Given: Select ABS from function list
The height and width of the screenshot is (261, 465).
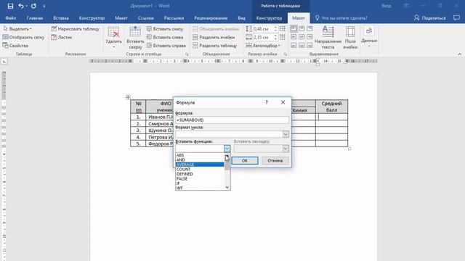Looking at the screenshot, I should point(200,155).
